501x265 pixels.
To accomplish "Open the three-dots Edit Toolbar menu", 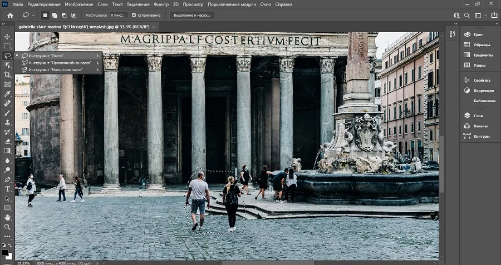I will 7,237.
